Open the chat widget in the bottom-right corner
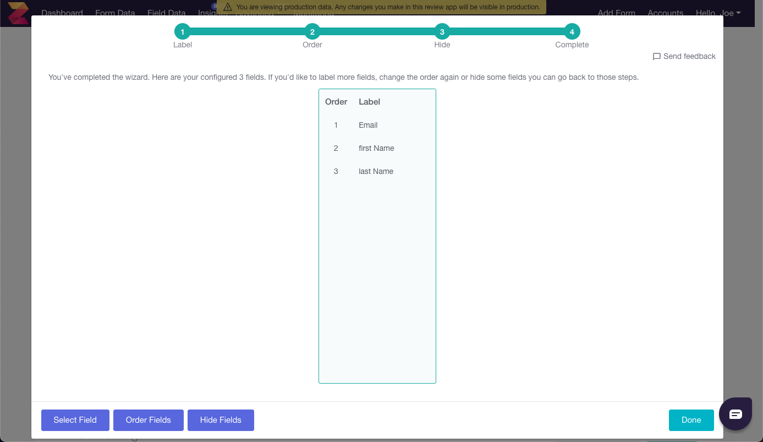Viewport: 763px width, 442px height. tap(735, 413)
